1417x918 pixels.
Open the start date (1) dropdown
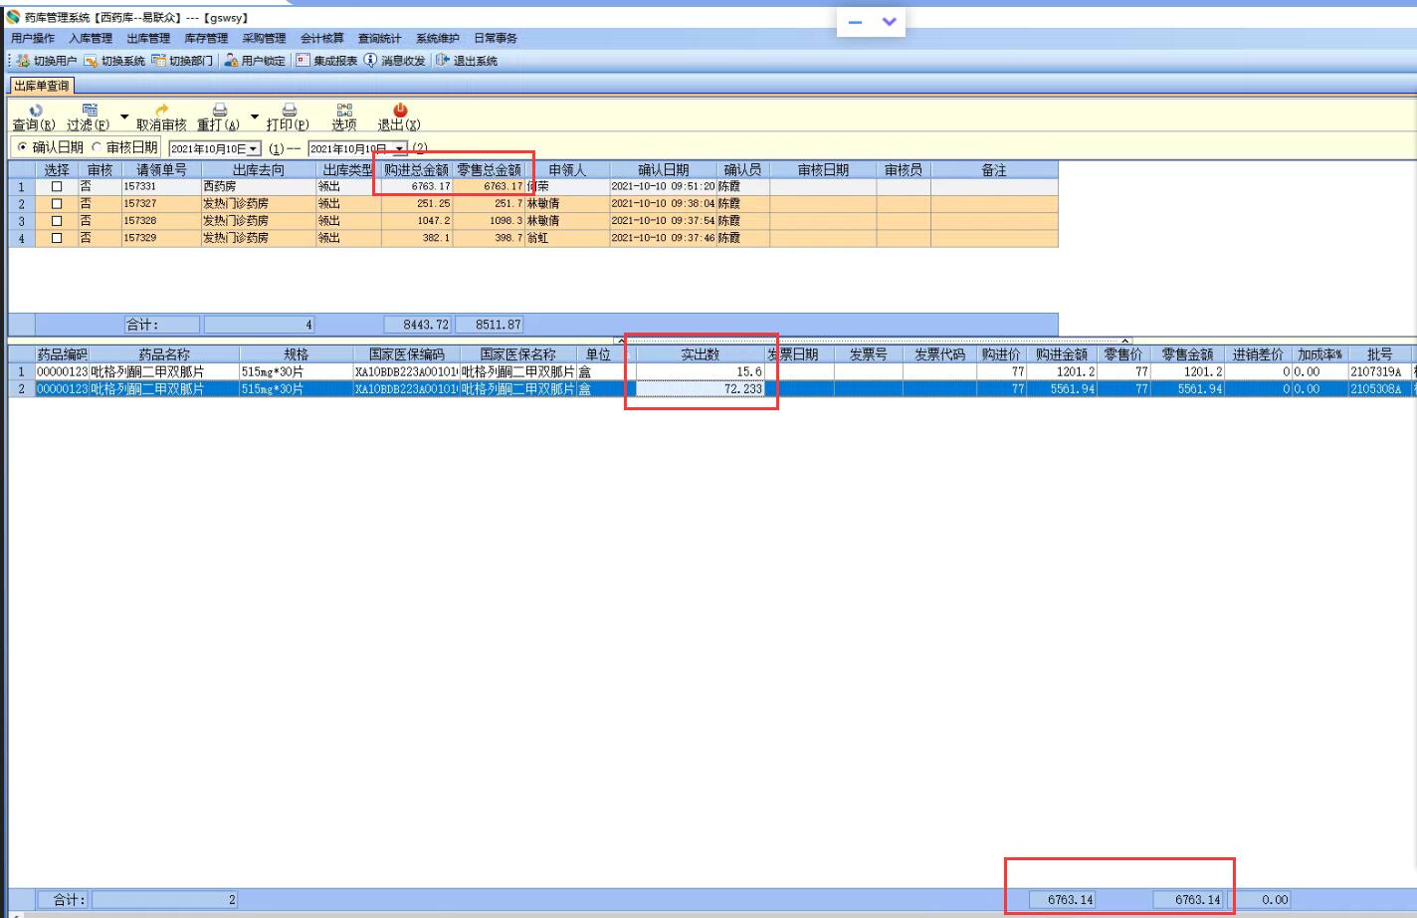(x=254, y=149)
